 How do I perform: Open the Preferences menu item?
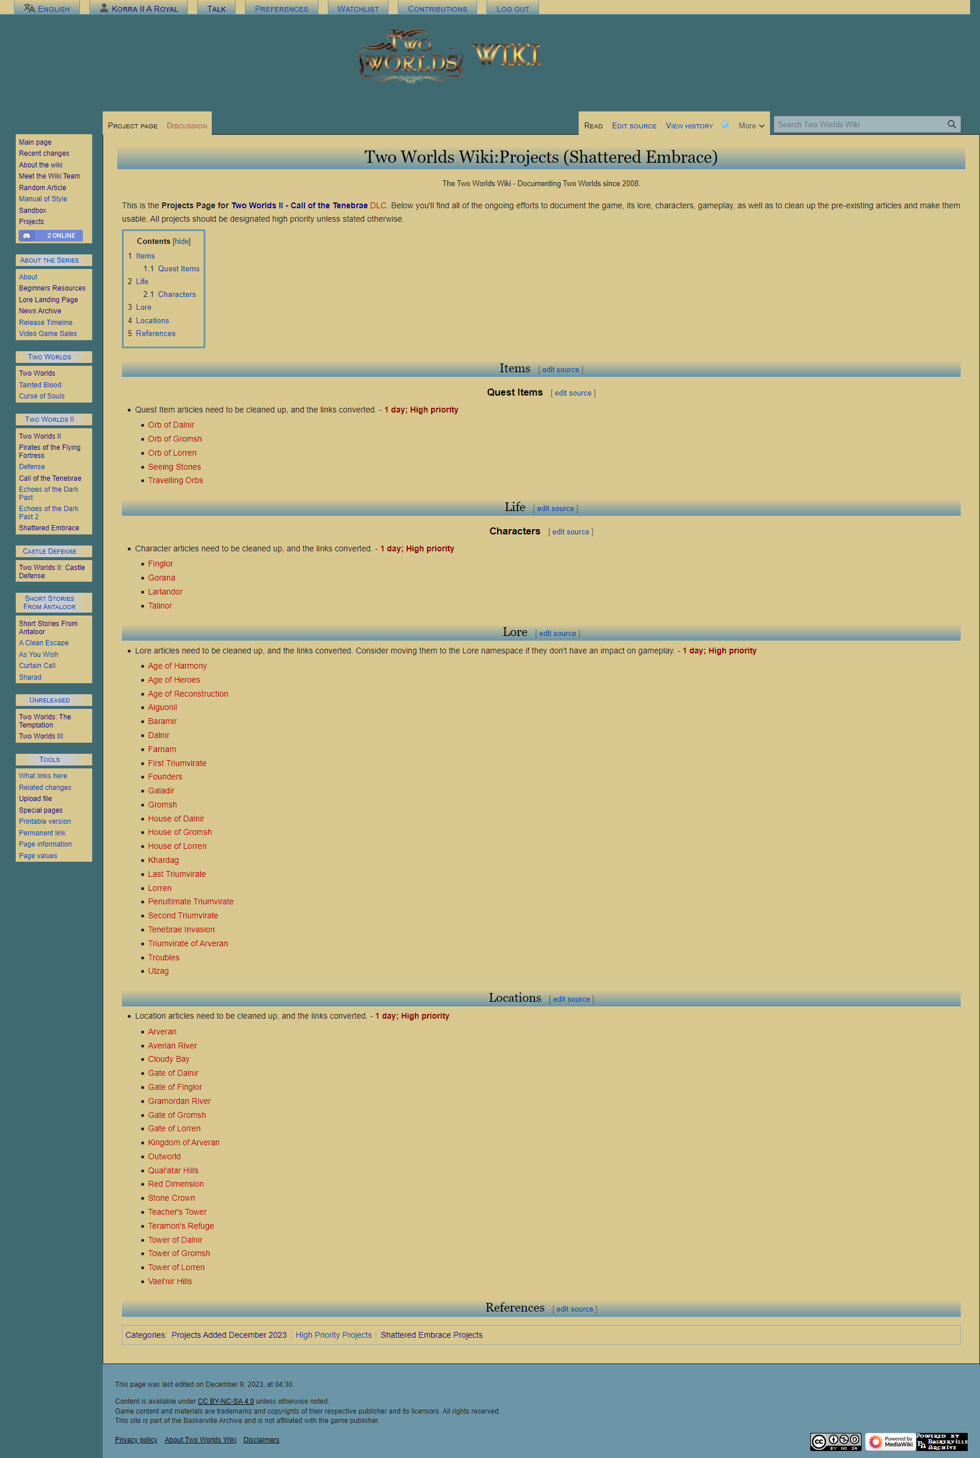281,9
